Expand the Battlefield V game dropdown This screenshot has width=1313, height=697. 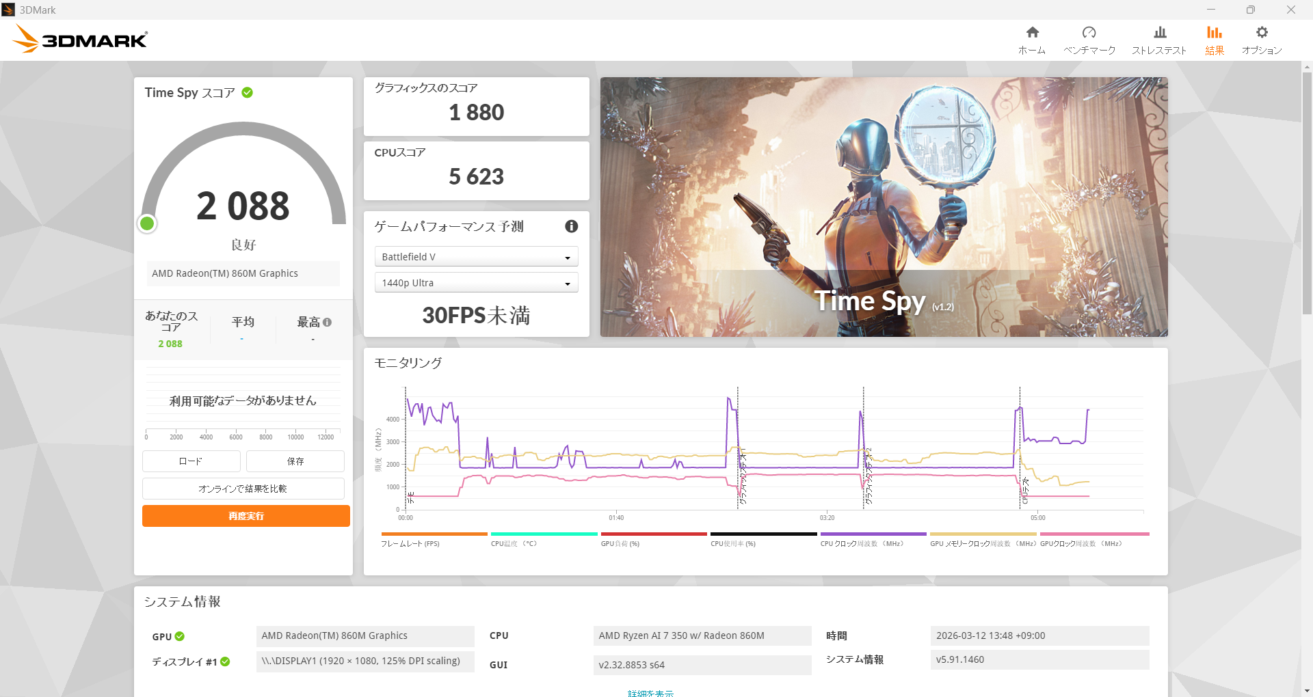click(476, 257)
